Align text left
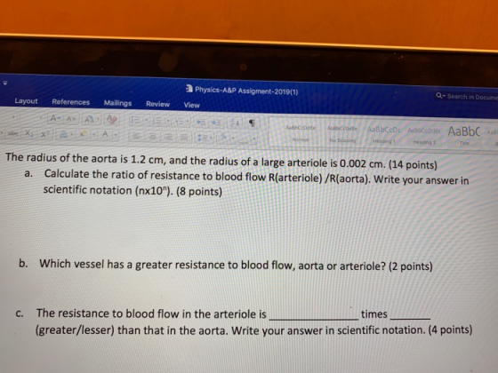 [137, 136]
